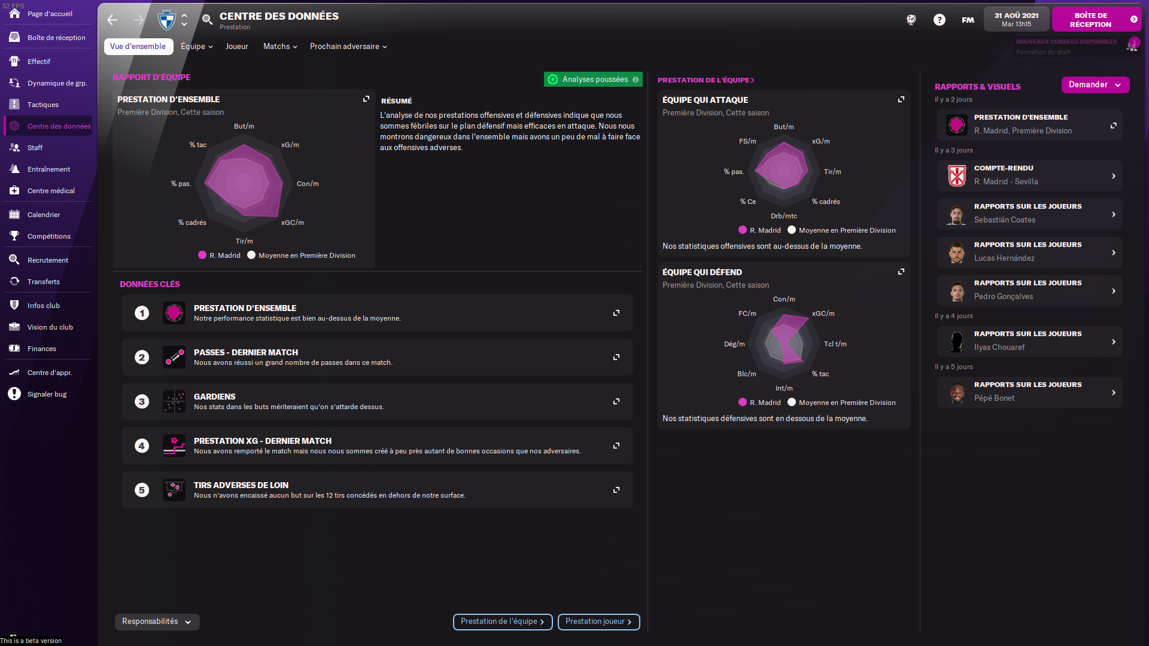
Task: Open Centre médical sidebar icon
Action: [x=14, y=190]
